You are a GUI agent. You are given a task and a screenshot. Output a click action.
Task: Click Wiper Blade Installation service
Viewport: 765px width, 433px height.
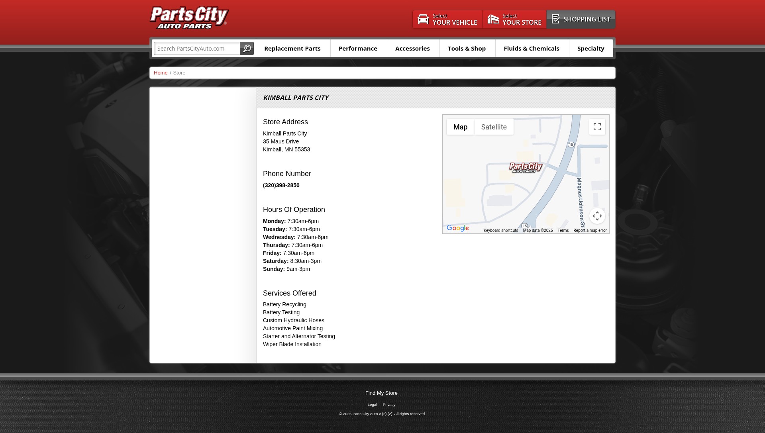pyautogui.click(x=292, y=344)
